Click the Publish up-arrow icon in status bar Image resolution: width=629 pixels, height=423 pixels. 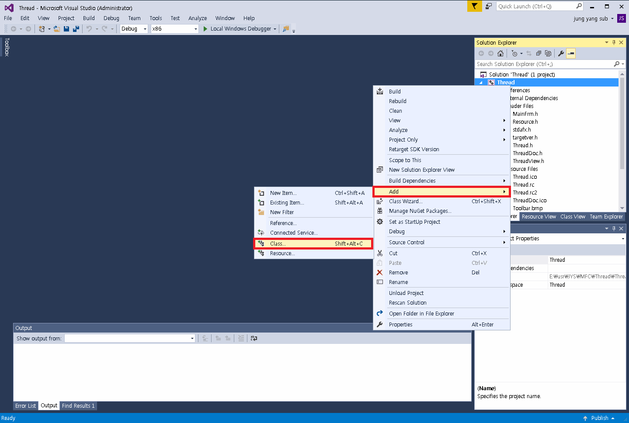pyautogui.click(x=585, y=418)
